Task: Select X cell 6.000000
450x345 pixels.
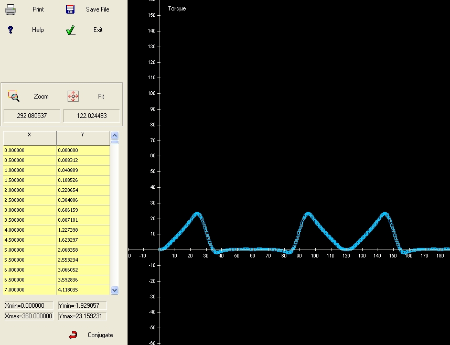Action: pyautogui.click(x=29, y=270)
